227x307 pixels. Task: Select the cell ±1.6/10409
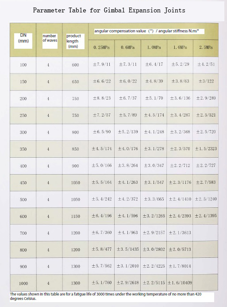pyautogui.click(x=180, y=283)
